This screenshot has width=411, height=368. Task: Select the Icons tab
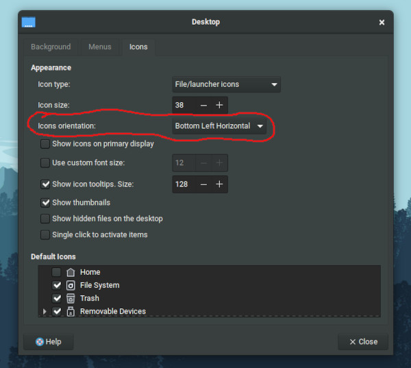click(x=138, y=47)
